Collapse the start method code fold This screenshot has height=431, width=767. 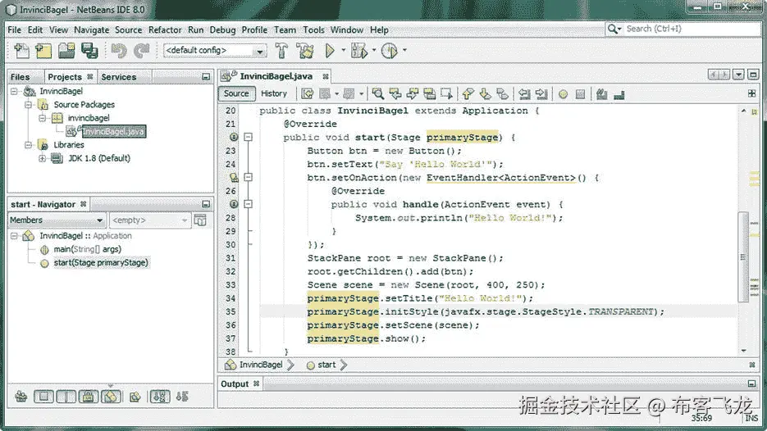click(x=248, y=138)
